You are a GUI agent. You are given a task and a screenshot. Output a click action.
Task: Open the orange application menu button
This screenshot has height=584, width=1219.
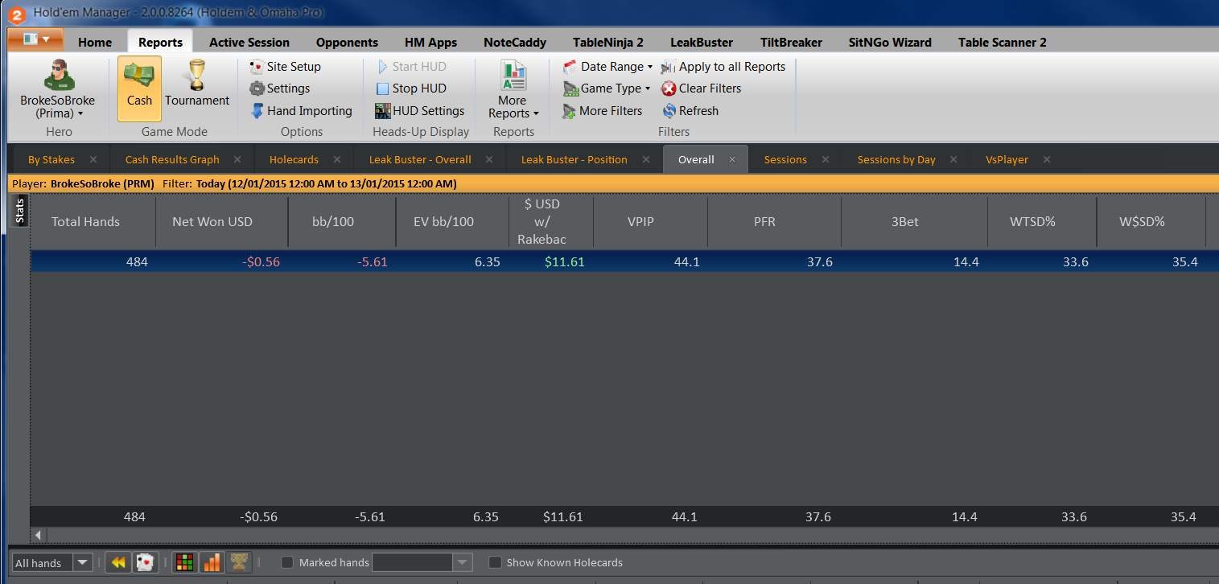pyautogui.click(x=35, y=39)
